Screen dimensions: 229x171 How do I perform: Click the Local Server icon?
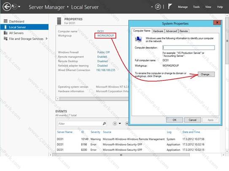pyautogui.click(x=5, y=27)
